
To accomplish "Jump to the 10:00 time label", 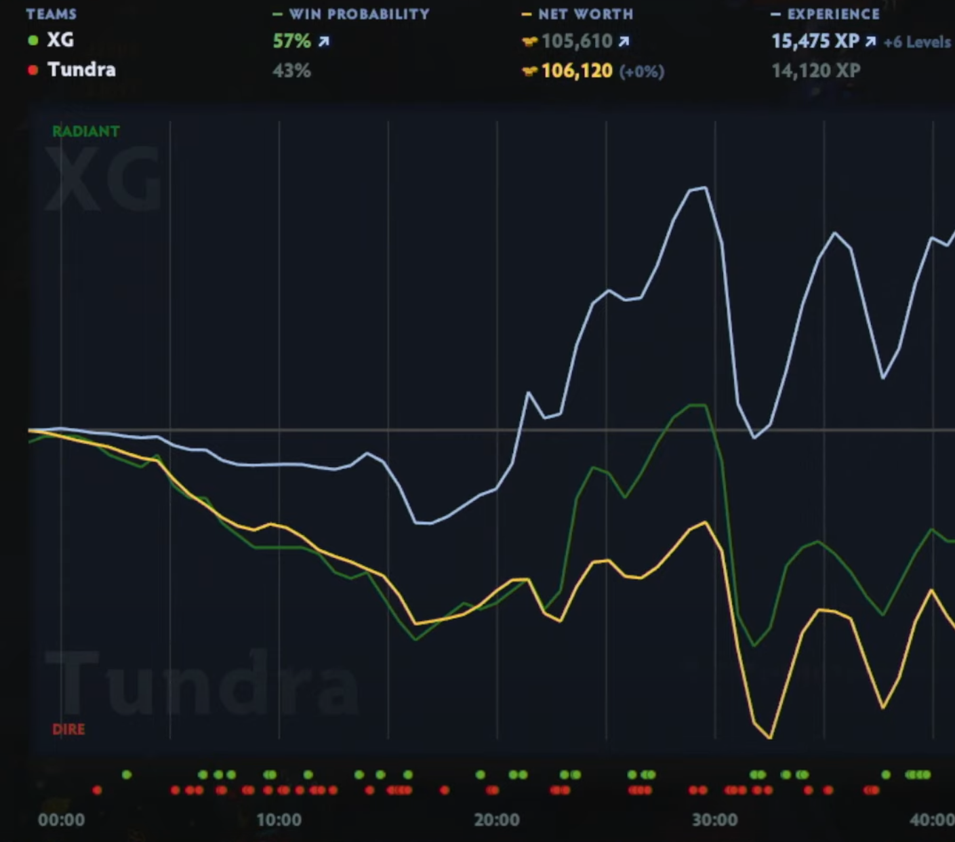I will [x=279, y=820].
